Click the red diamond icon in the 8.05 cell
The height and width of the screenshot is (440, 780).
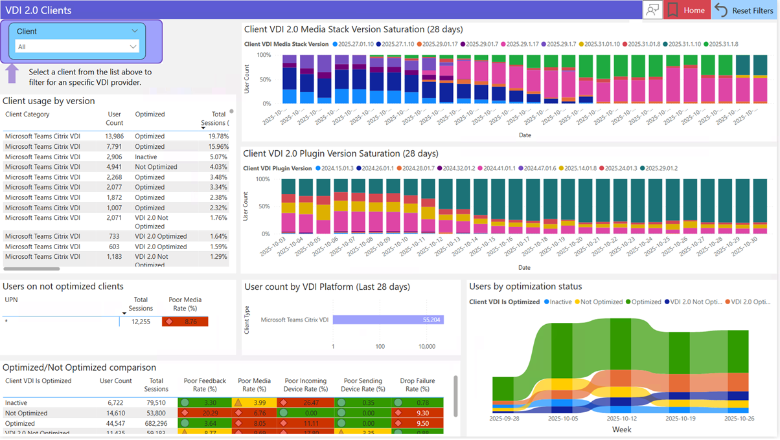(x=238, y=423)
